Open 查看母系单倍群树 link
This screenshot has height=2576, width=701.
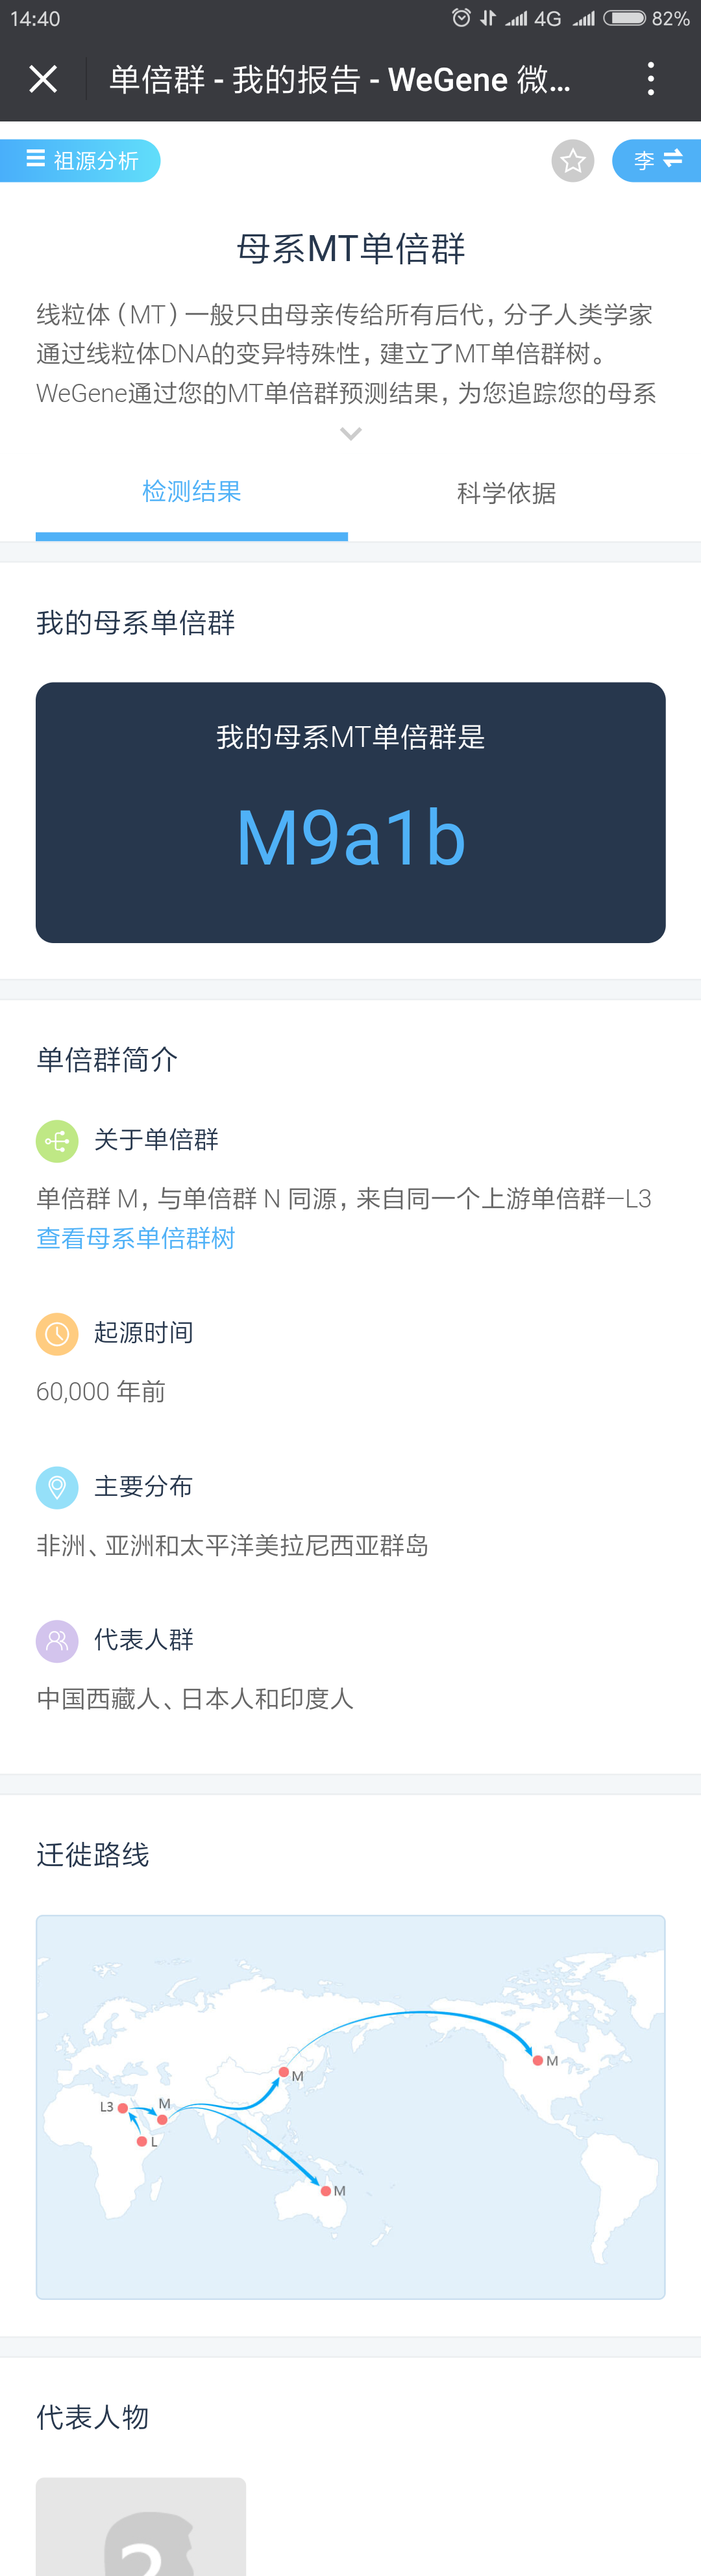[136, 1238]
